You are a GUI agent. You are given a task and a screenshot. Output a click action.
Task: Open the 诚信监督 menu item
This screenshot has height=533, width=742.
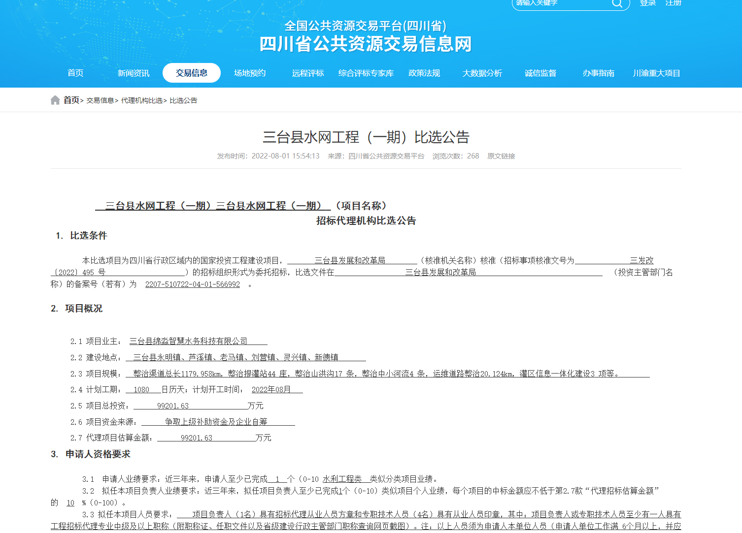click(540, 73)
